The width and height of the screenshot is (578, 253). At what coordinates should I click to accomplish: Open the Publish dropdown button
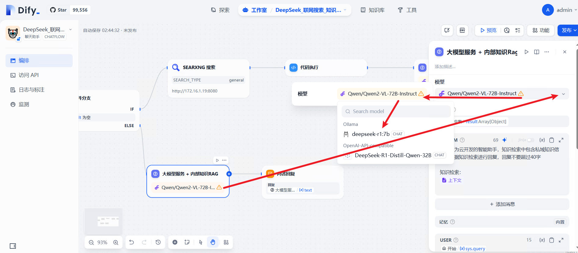point(568,30)
